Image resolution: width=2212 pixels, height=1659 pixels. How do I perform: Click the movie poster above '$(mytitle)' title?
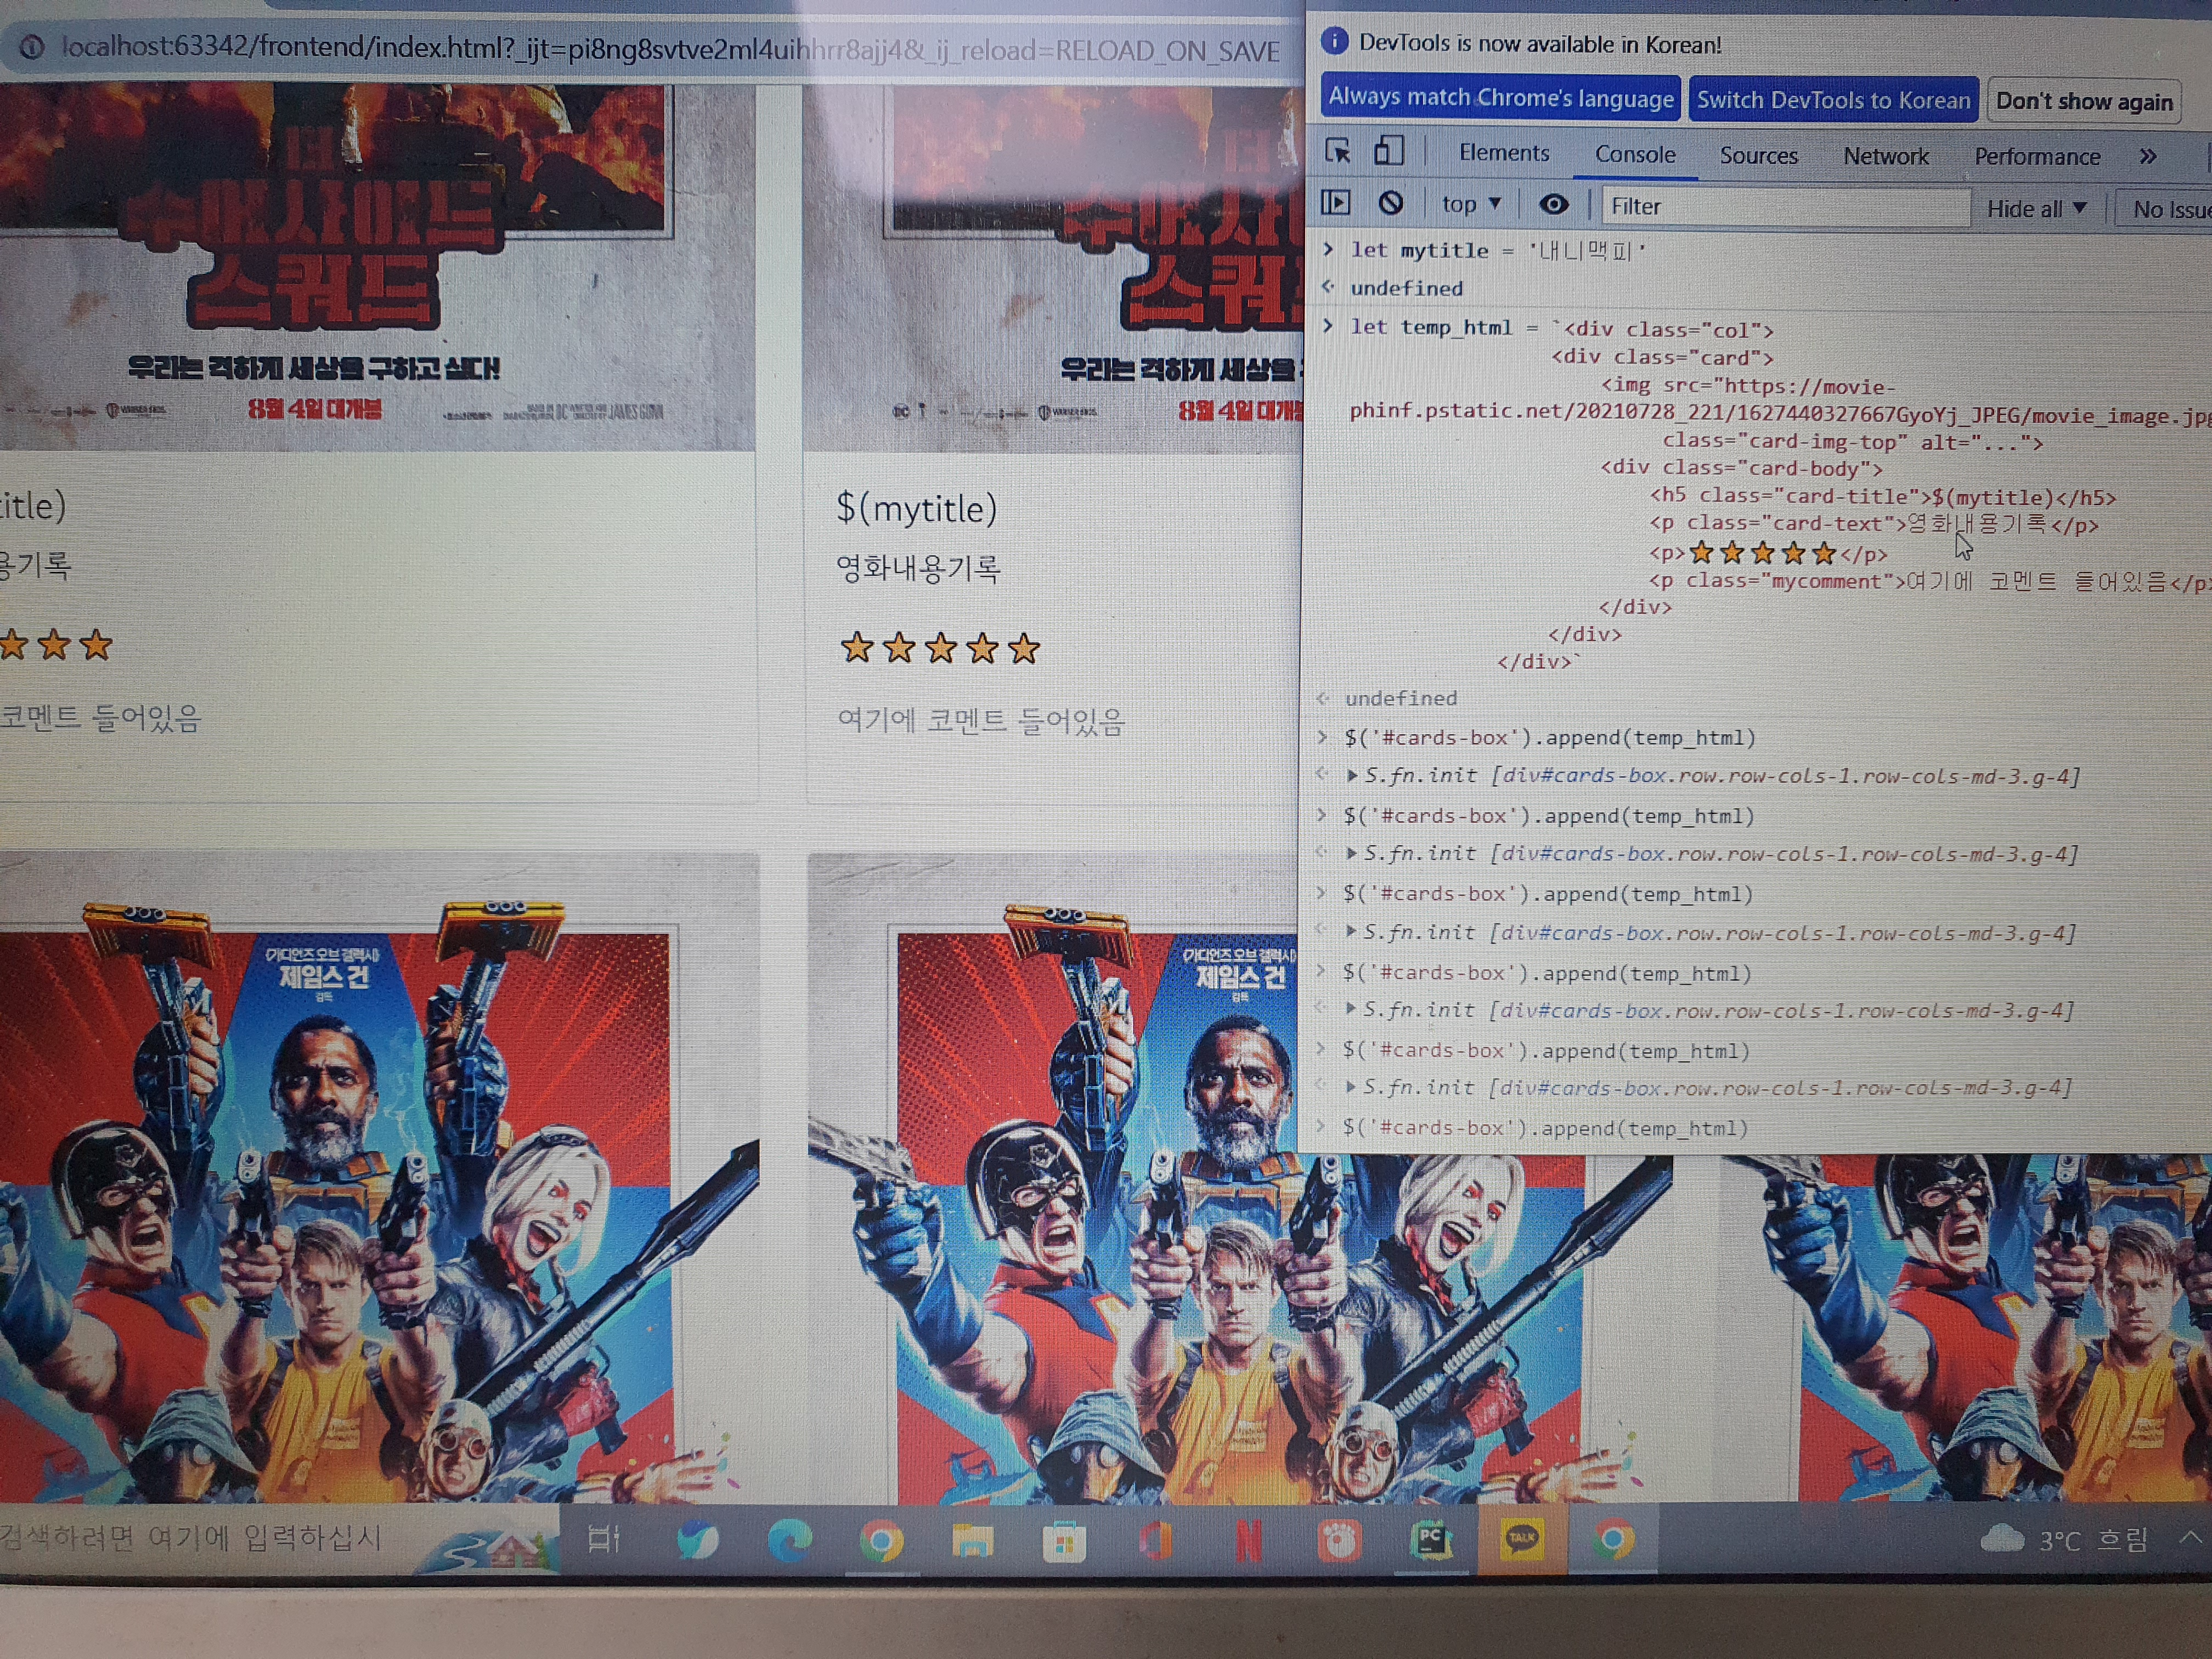pyautogui.click(x=1052, y=268)
